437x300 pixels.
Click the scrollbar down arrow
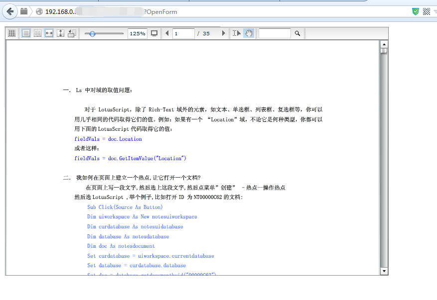coord(384,271)
